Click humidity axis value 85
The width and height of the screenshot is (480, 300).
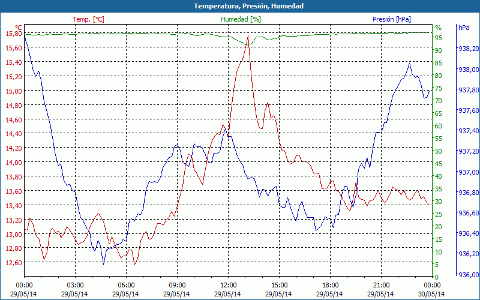click(x=439, y=63)
